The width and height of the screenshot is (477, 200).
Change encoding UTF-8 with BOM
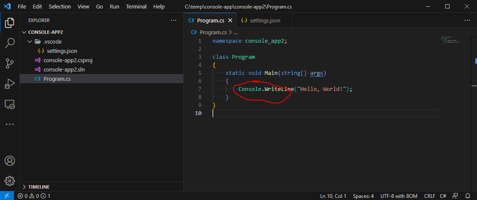point(399,196)
